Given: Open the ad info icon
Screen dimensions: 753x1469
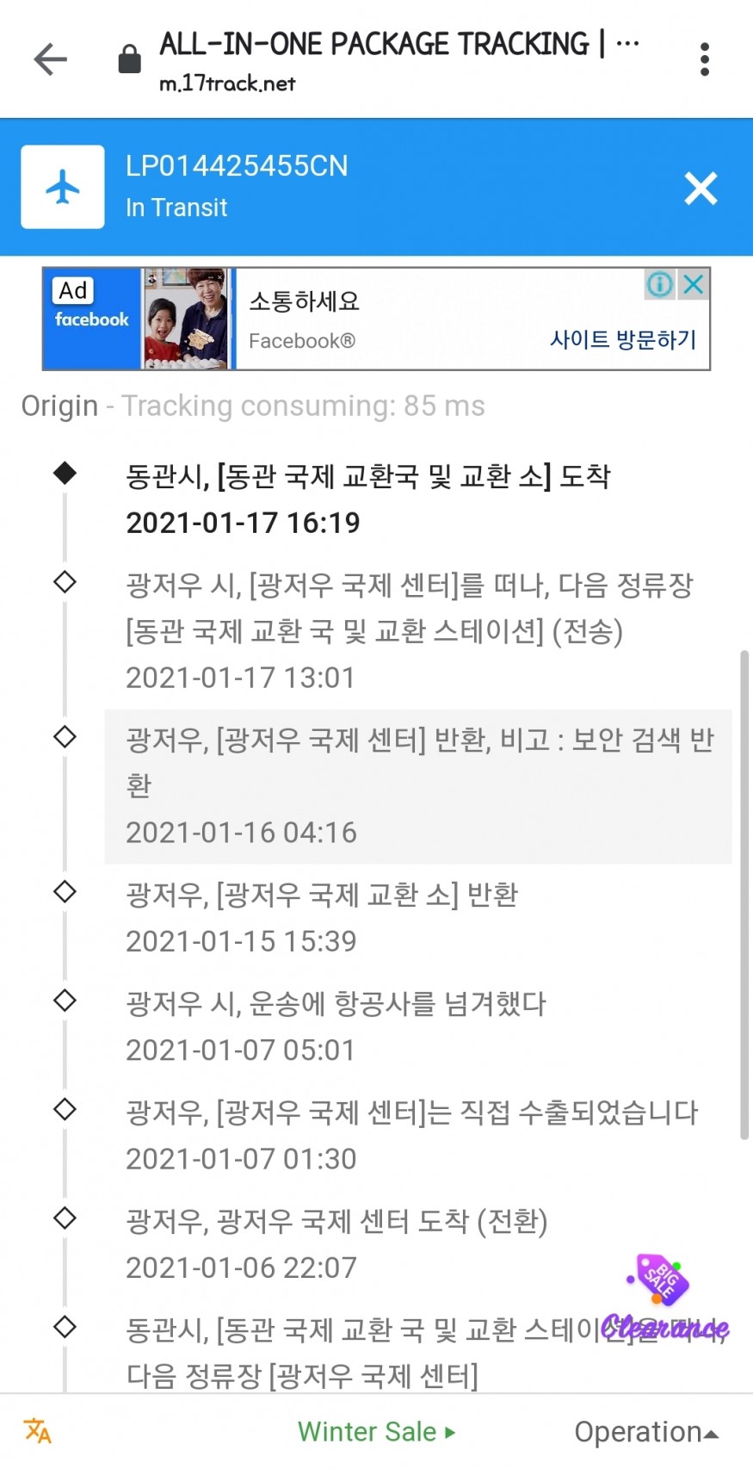Looking at the screenshot, I should 659,284.
